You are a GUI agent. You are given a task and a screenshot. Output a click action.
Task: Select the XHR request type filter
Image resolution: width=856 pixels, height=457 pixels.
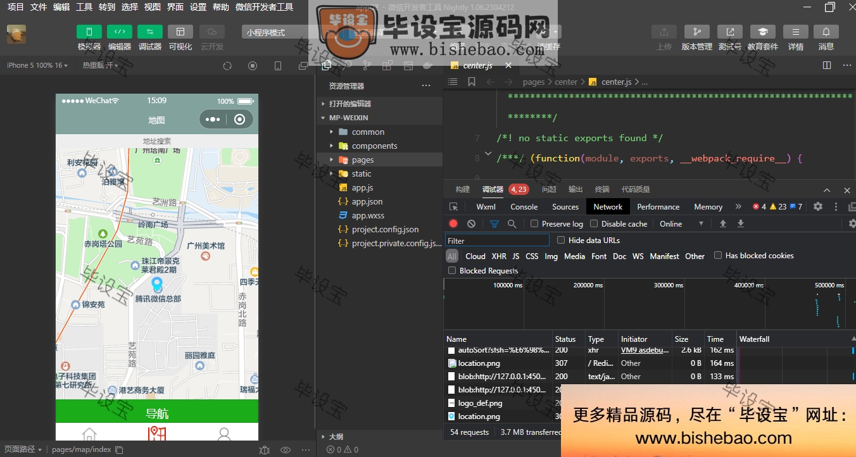[x=499, y=256]
